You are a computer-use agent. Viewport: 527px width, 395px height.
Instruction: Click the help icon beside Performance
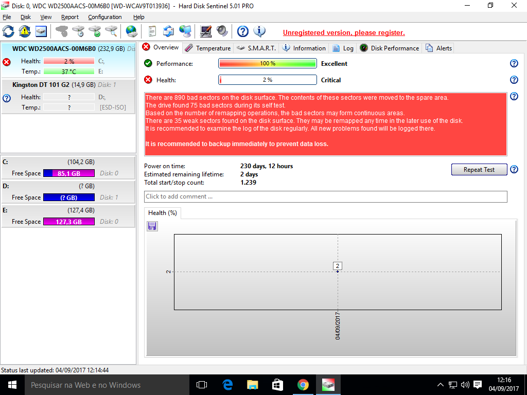pos(514,63)
